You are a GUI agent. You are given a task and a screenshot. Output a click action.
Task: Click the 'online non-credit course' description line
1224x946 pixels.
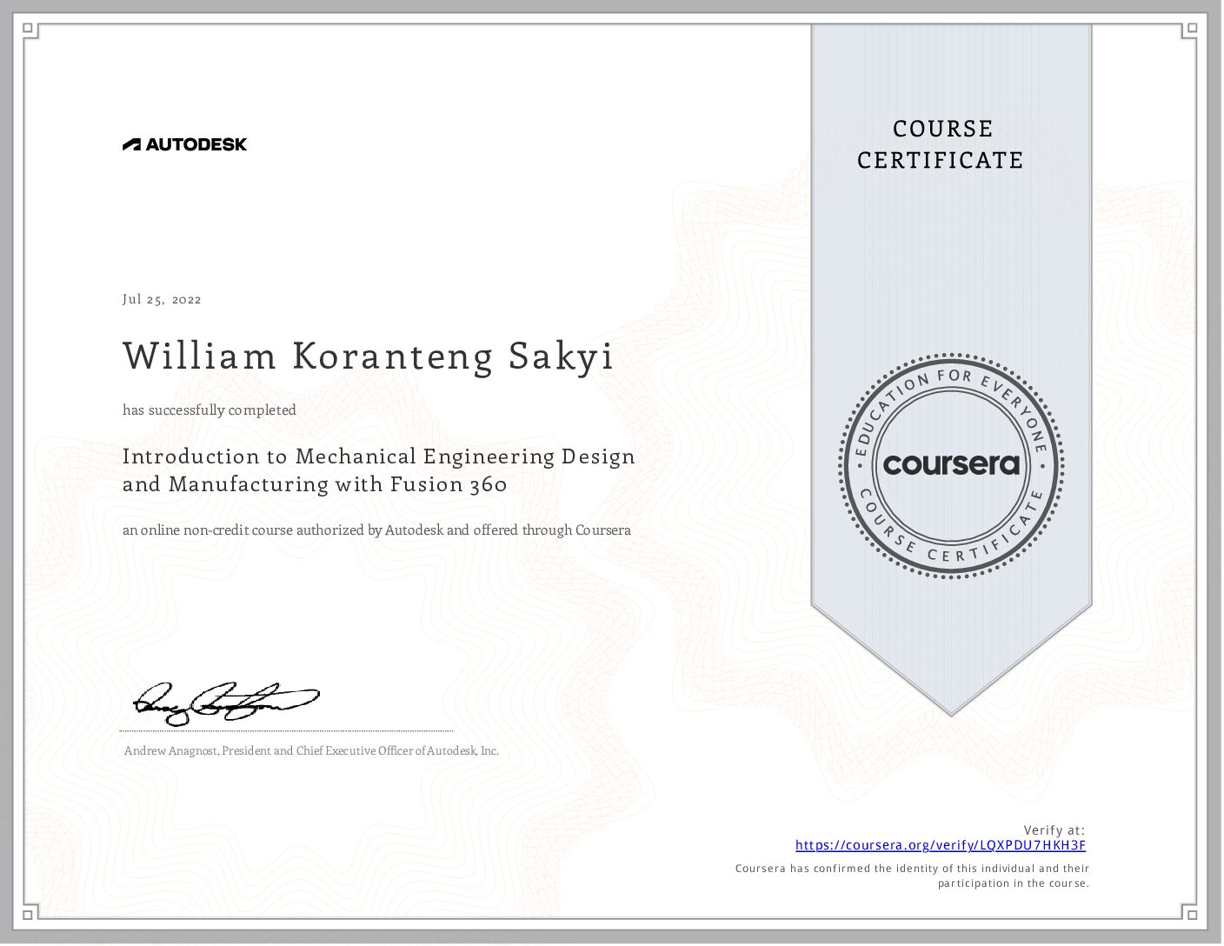tap(376, 530)
